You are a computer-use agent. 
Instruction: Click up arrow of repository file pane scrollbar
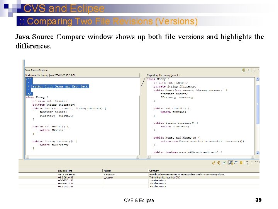pos(258,79)
